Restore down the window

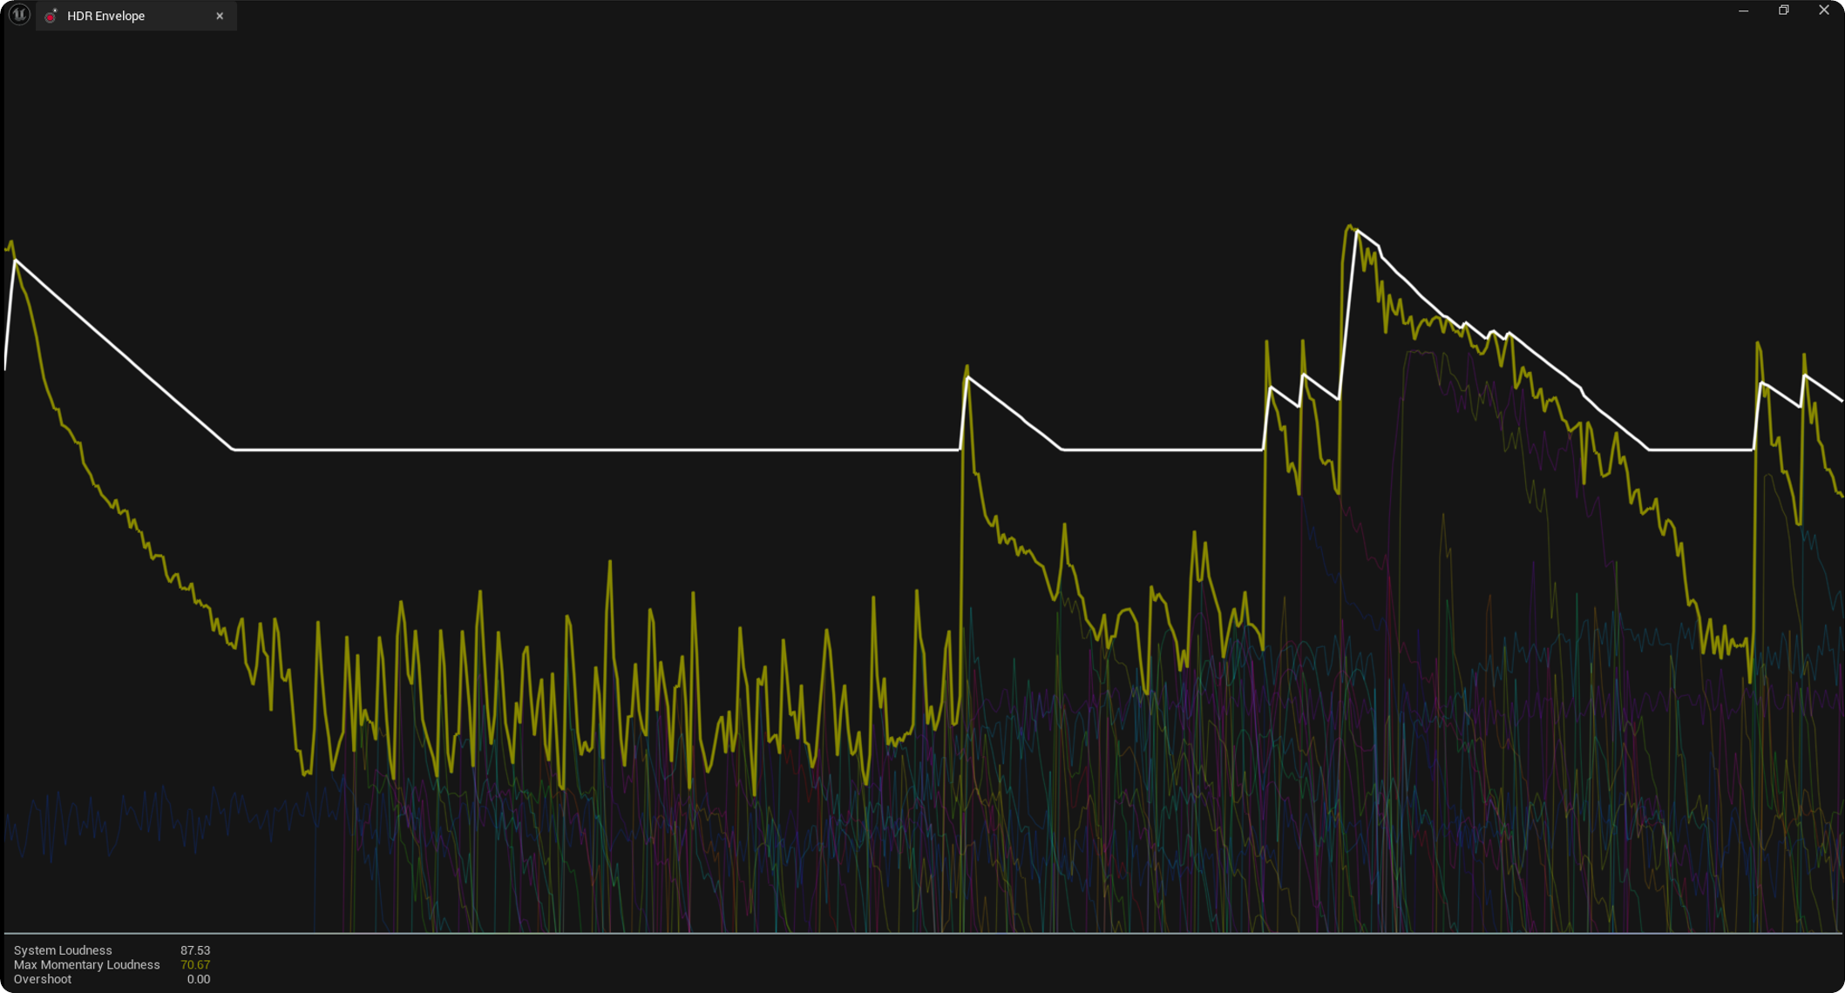click(1783, 10)
